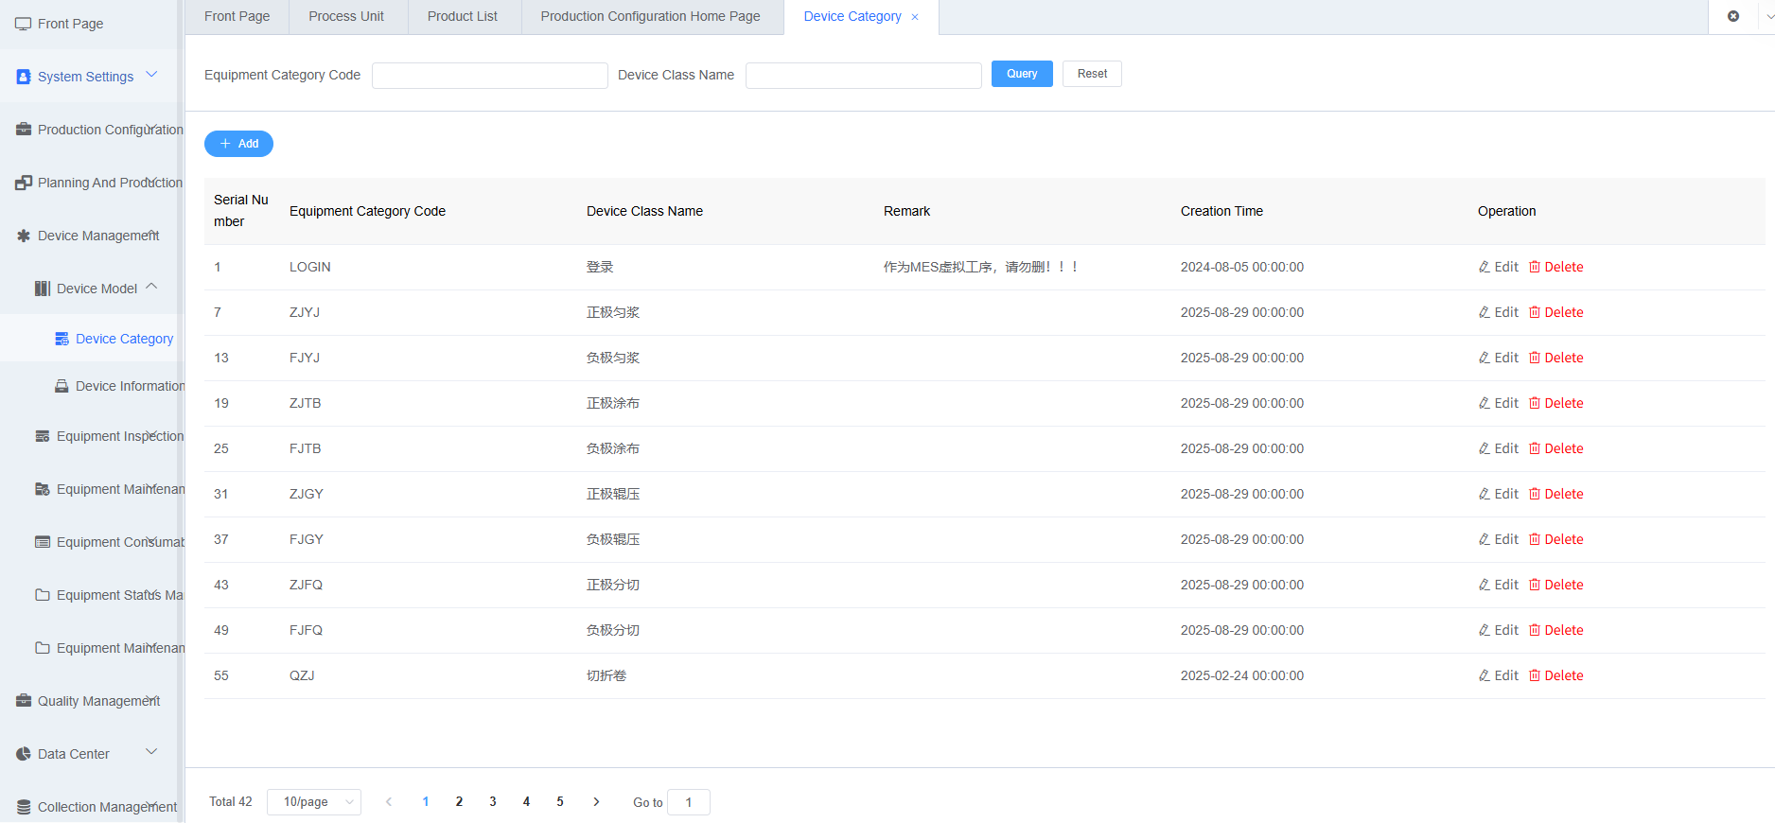Click previous page arrow in pagination

[389, 802]
